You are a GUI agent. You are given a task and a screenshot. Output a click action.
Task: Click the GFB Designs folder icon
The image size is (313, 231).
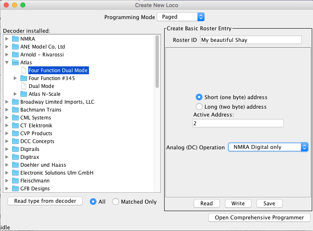(15, 189)
